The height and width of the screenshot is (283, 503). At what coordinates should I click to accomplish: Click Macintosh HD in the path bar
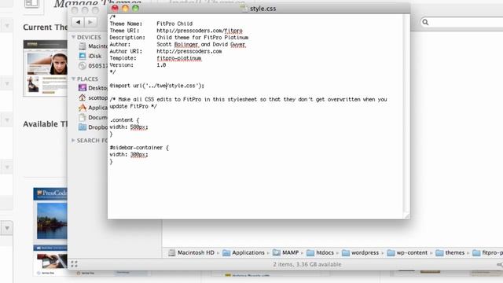coord(191,253)
